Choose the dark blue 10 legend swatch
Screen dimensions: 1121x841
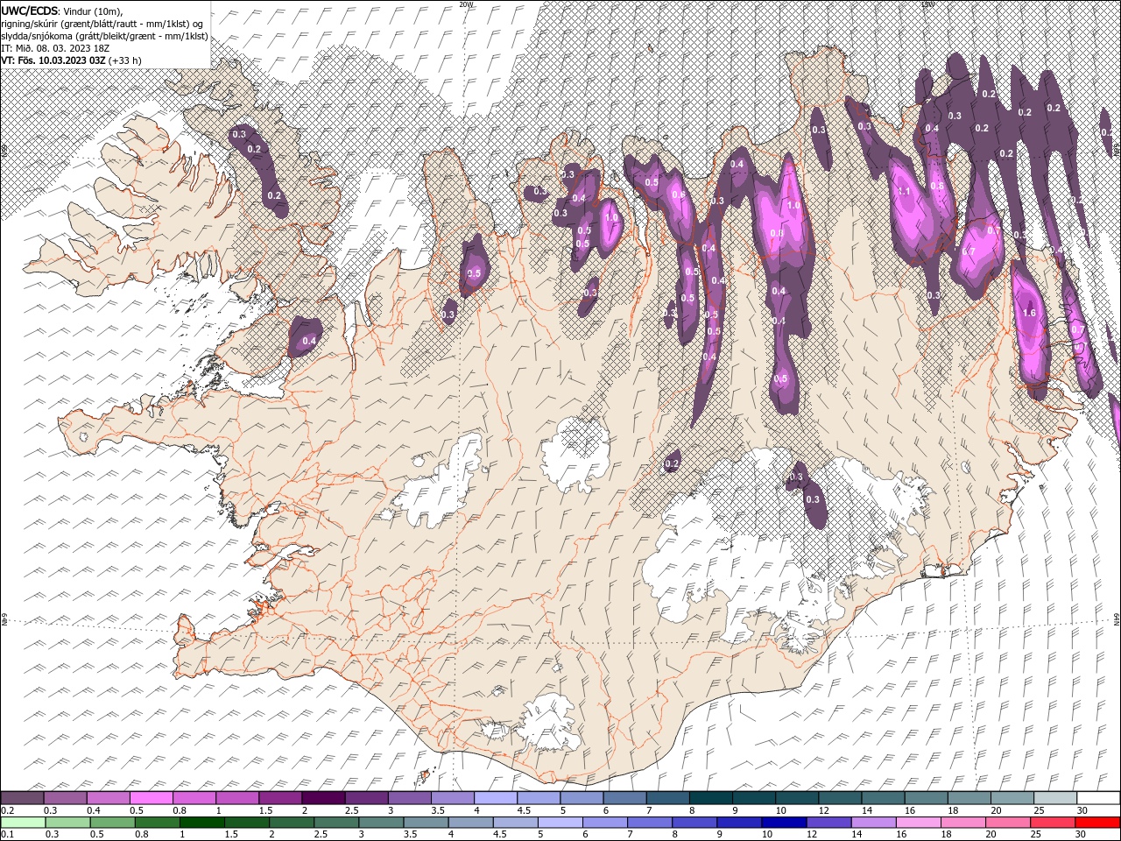[783, 823]
